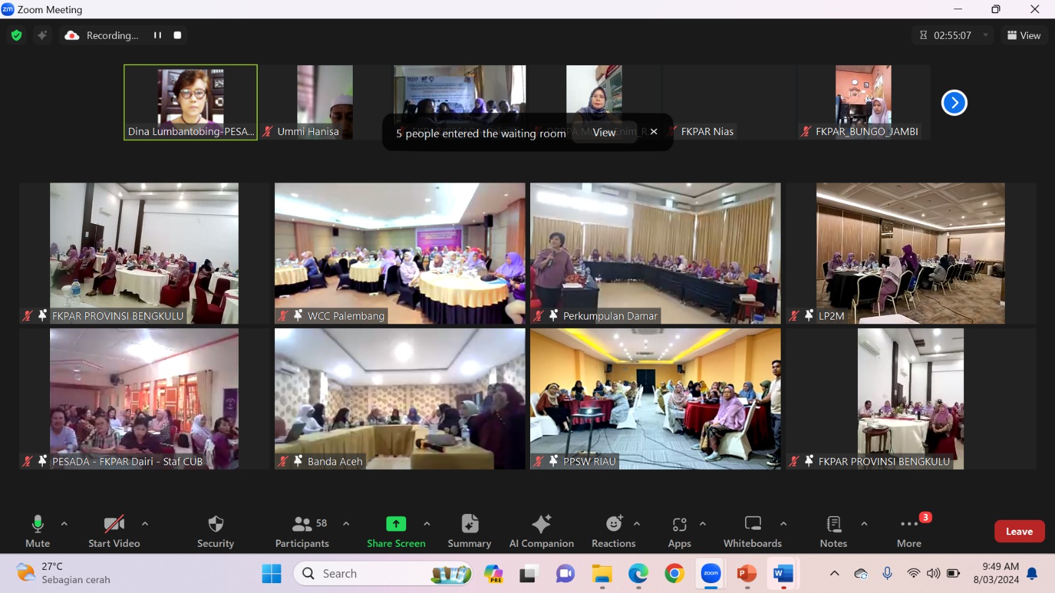The height and width of the screenshot is (593, 1055).
Task: Click the pin icon on WCC Palembang tile
Action: (x=298, y=316)
